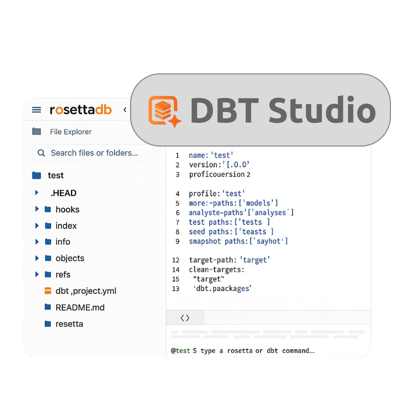Toggle the hooks folder visibility arrow
The height and width of the screenshot is (406, 406).
36,209
